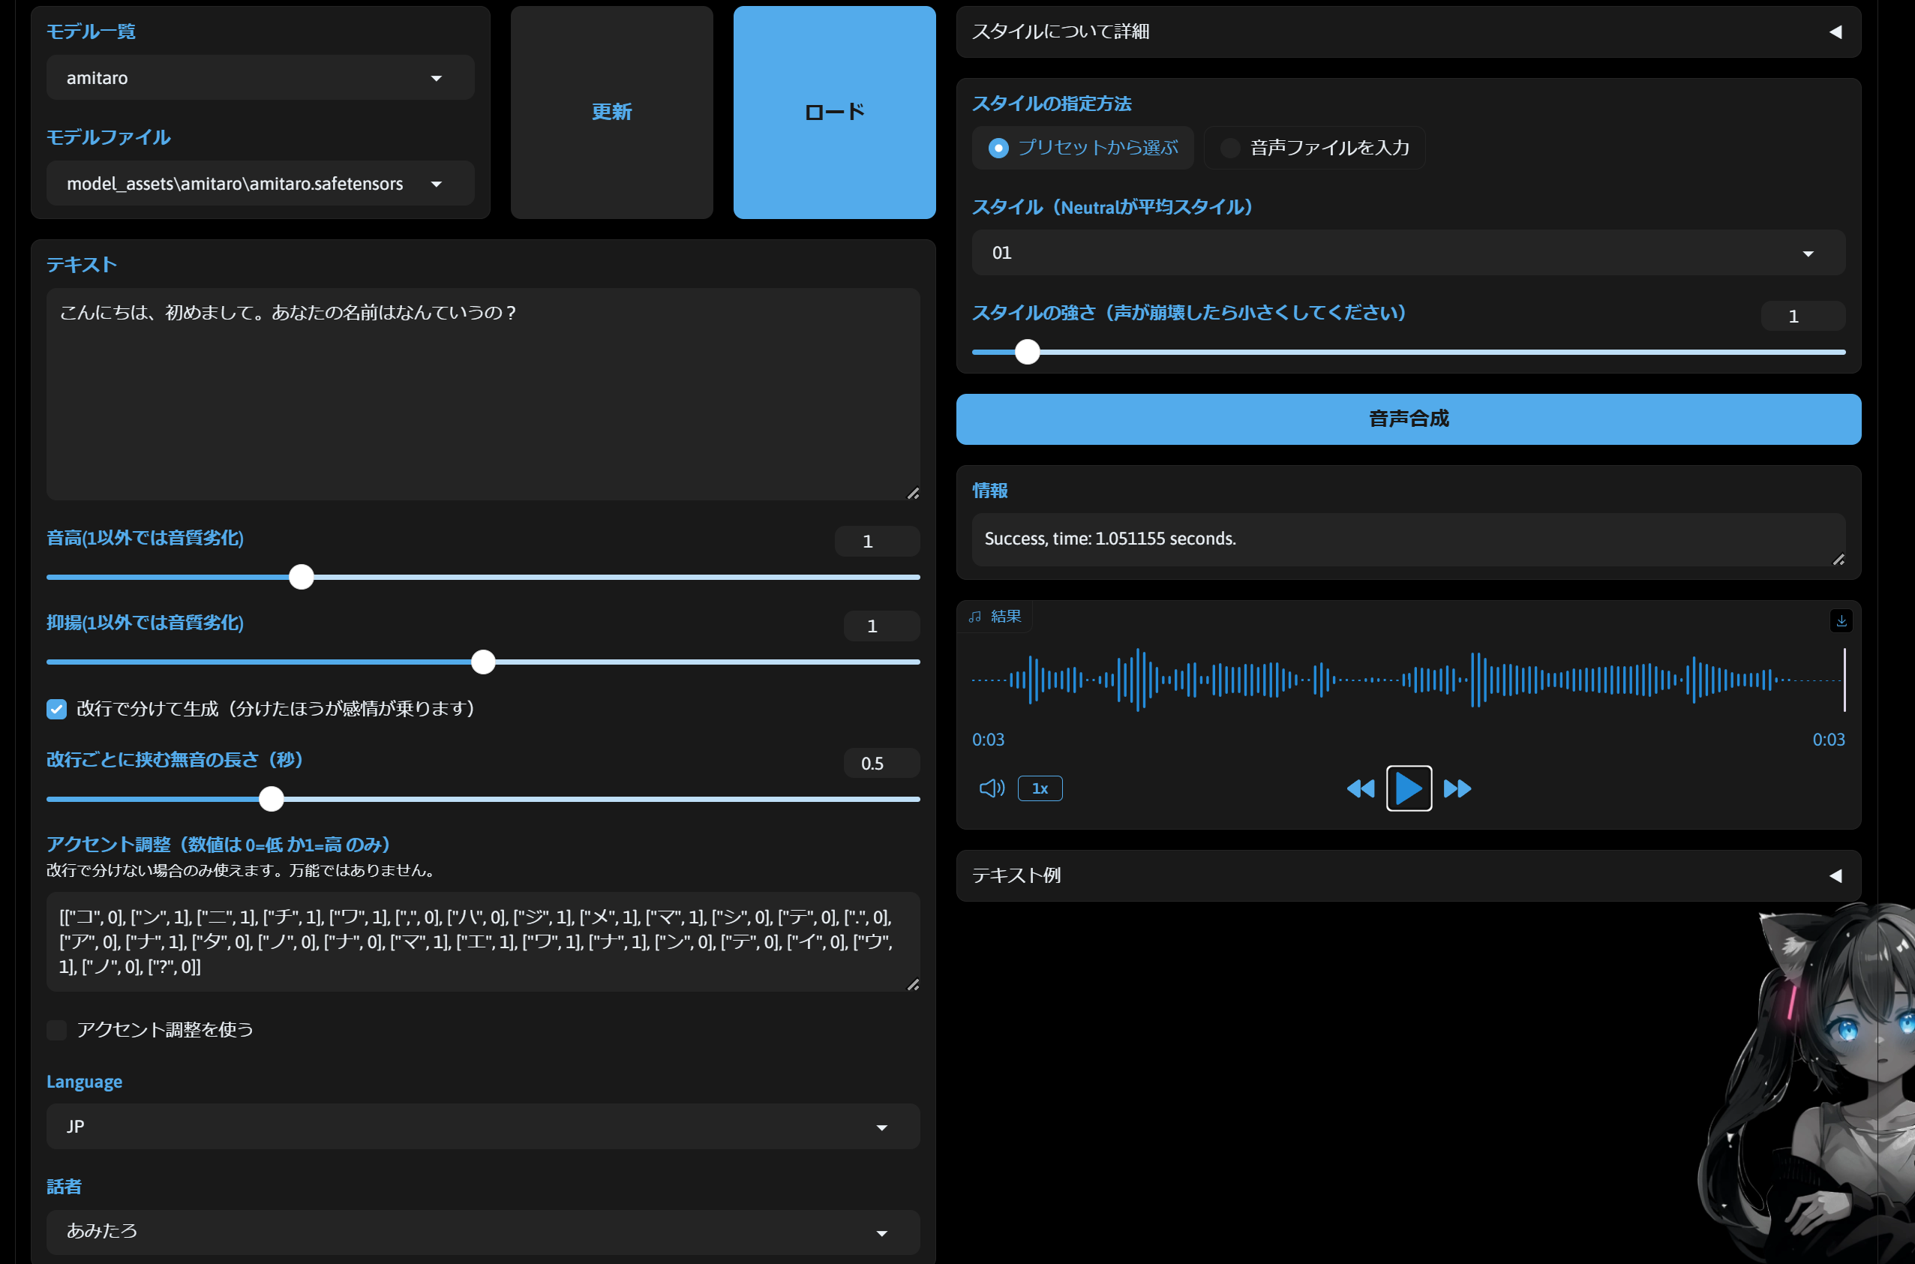
Task: Click the スタイルの強さ slider handle
Action: [x=1027, y=353]
